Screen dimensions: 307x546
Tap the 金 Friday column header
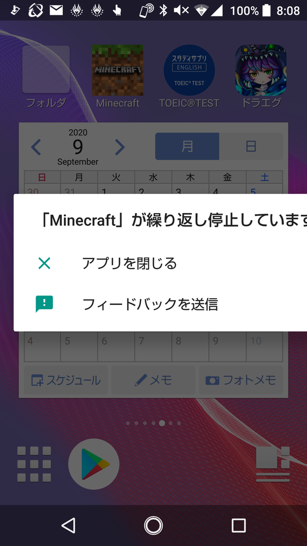click(x=227, y=177)
